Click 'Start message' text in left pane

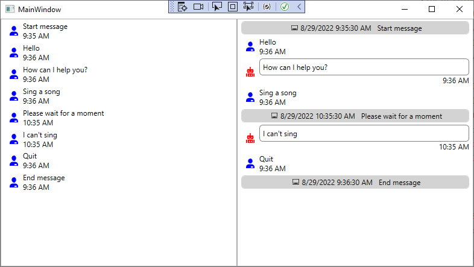point(45,27)
